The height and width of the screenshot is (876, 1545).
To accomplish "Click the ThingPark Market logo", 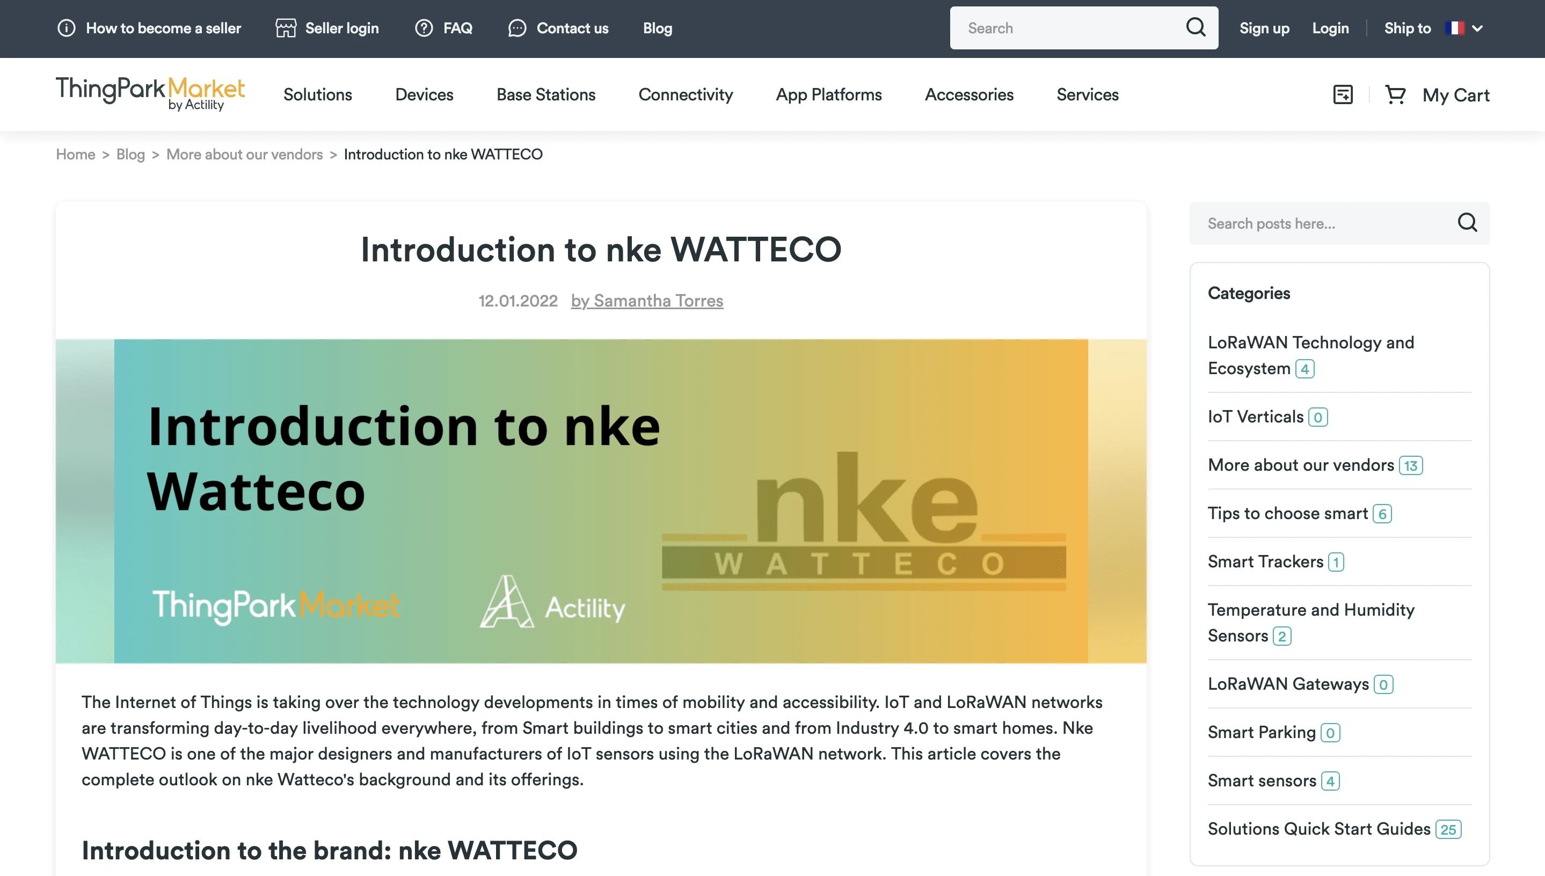I will [150, 93].
